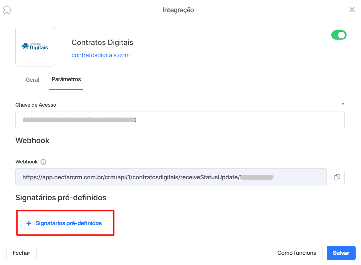This screenshot has height=265, width=361.
Task: Click the Contratos Digitais logo thumbnail
Action: [35, 47]
